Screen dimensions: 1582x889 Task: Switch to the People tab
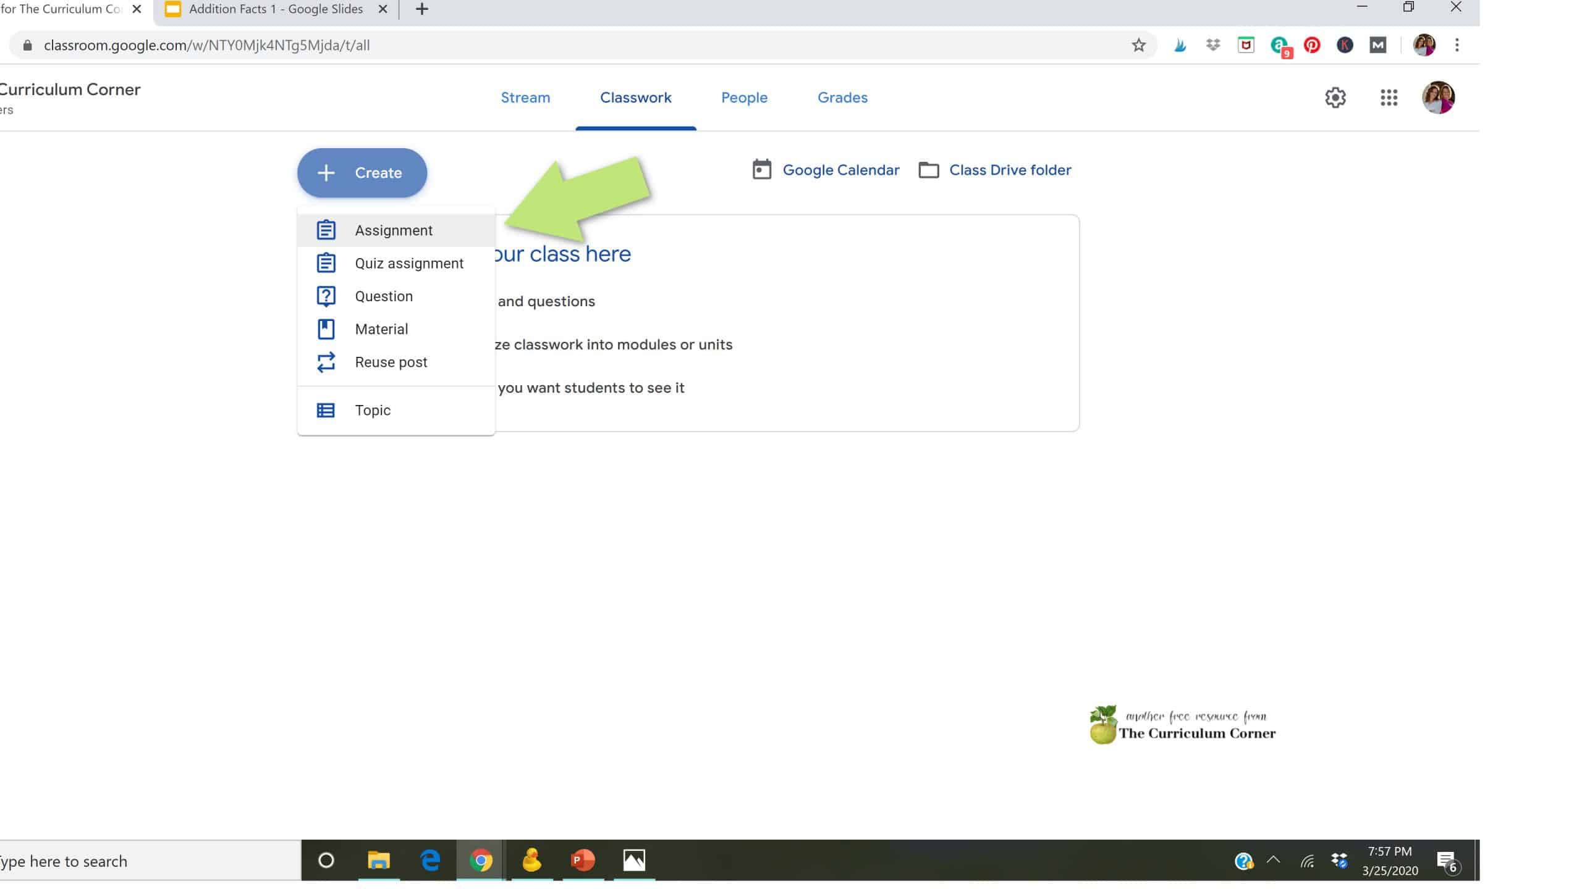pyautogui.click(x=744, y=98)
